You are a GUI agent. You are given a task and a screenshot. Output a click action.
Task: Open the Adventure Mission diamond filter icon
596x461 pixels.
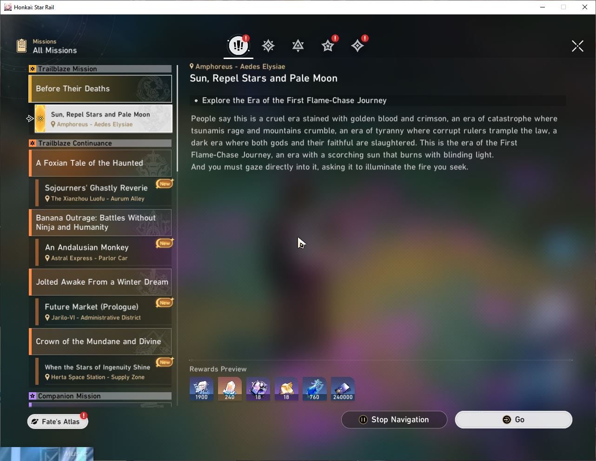358,46
